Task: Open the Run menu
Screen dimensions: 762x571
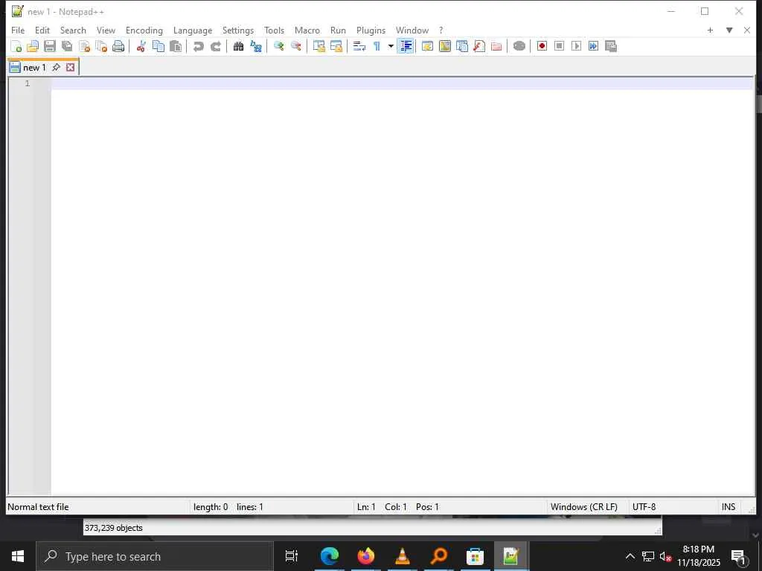Action: click(x=338, y=30)
